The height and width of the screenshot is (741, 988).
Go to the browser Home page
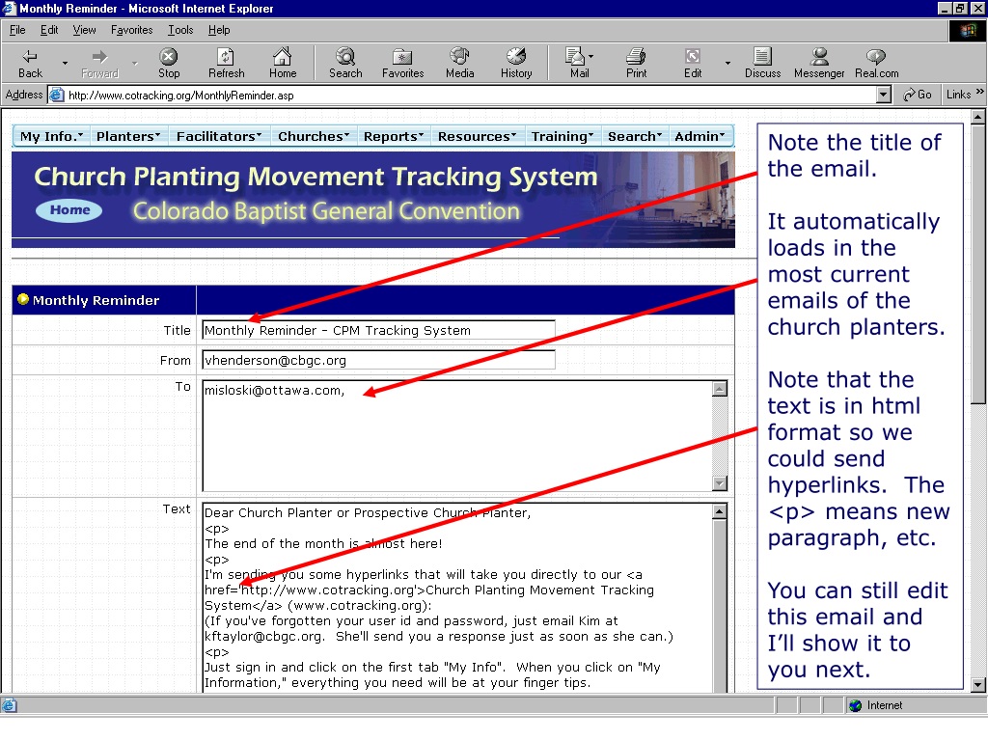coord(283,63)
